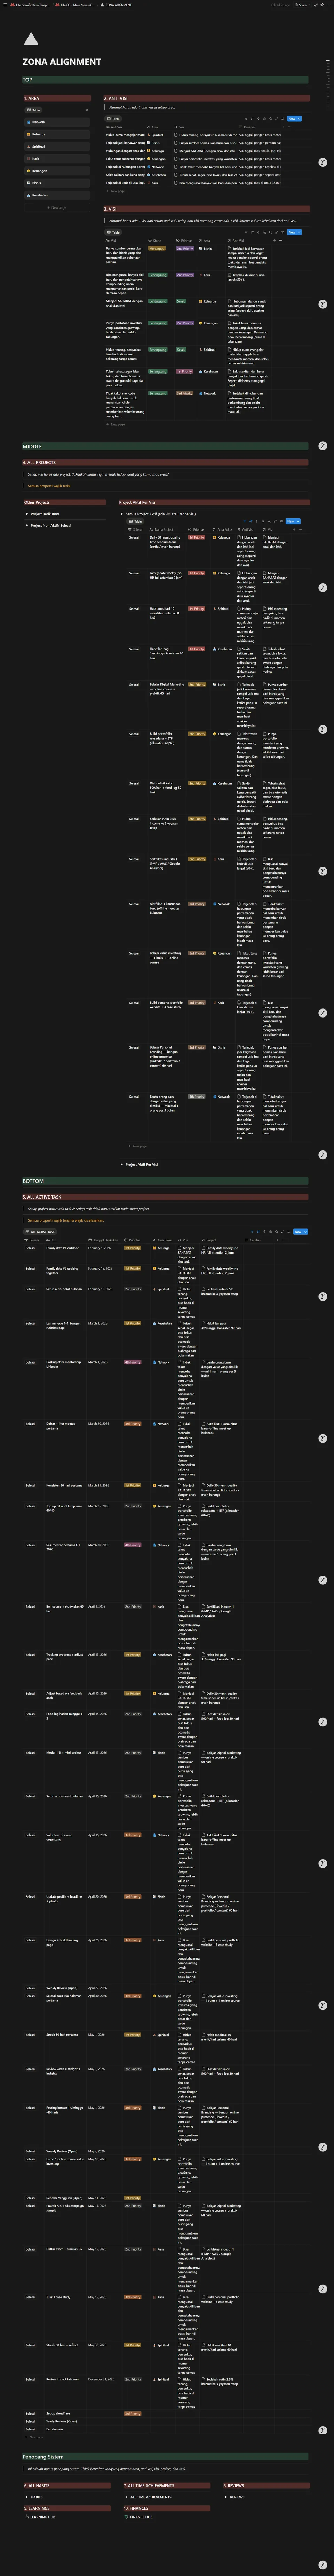Image resolution: width=334 pixels, height=2576 pixels.
Task: Select the Table view tab under AREA
Action: tap(34, 110)
